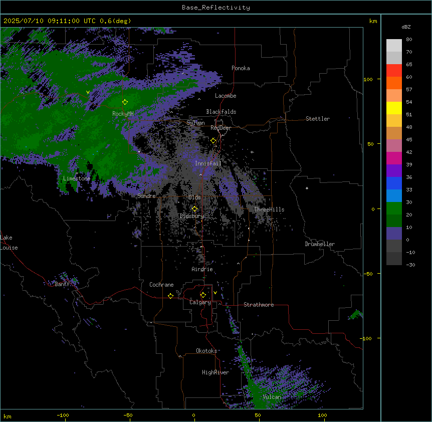
Task: Click the RedDeer city label
Action: tap(221, 128)
